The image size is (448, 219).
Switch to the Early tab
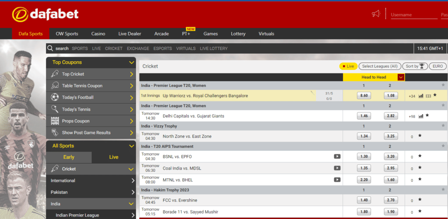[69, 157]
